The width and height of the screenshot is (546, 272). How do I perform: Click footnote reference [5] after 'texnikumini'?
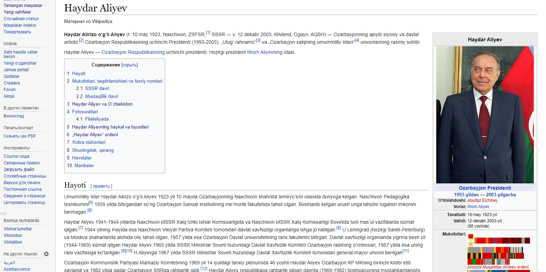tap(91, 203)
